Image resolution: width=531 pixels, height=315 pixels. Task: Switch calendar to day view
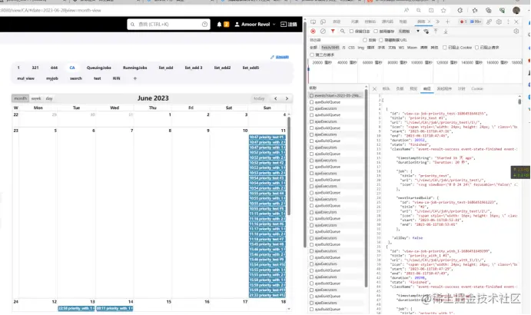49,98
